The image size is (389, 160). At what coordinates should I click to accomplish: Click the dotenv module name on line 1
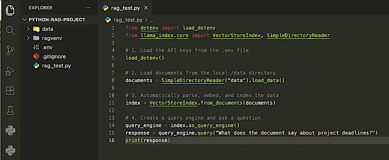(x=149, y=28)
